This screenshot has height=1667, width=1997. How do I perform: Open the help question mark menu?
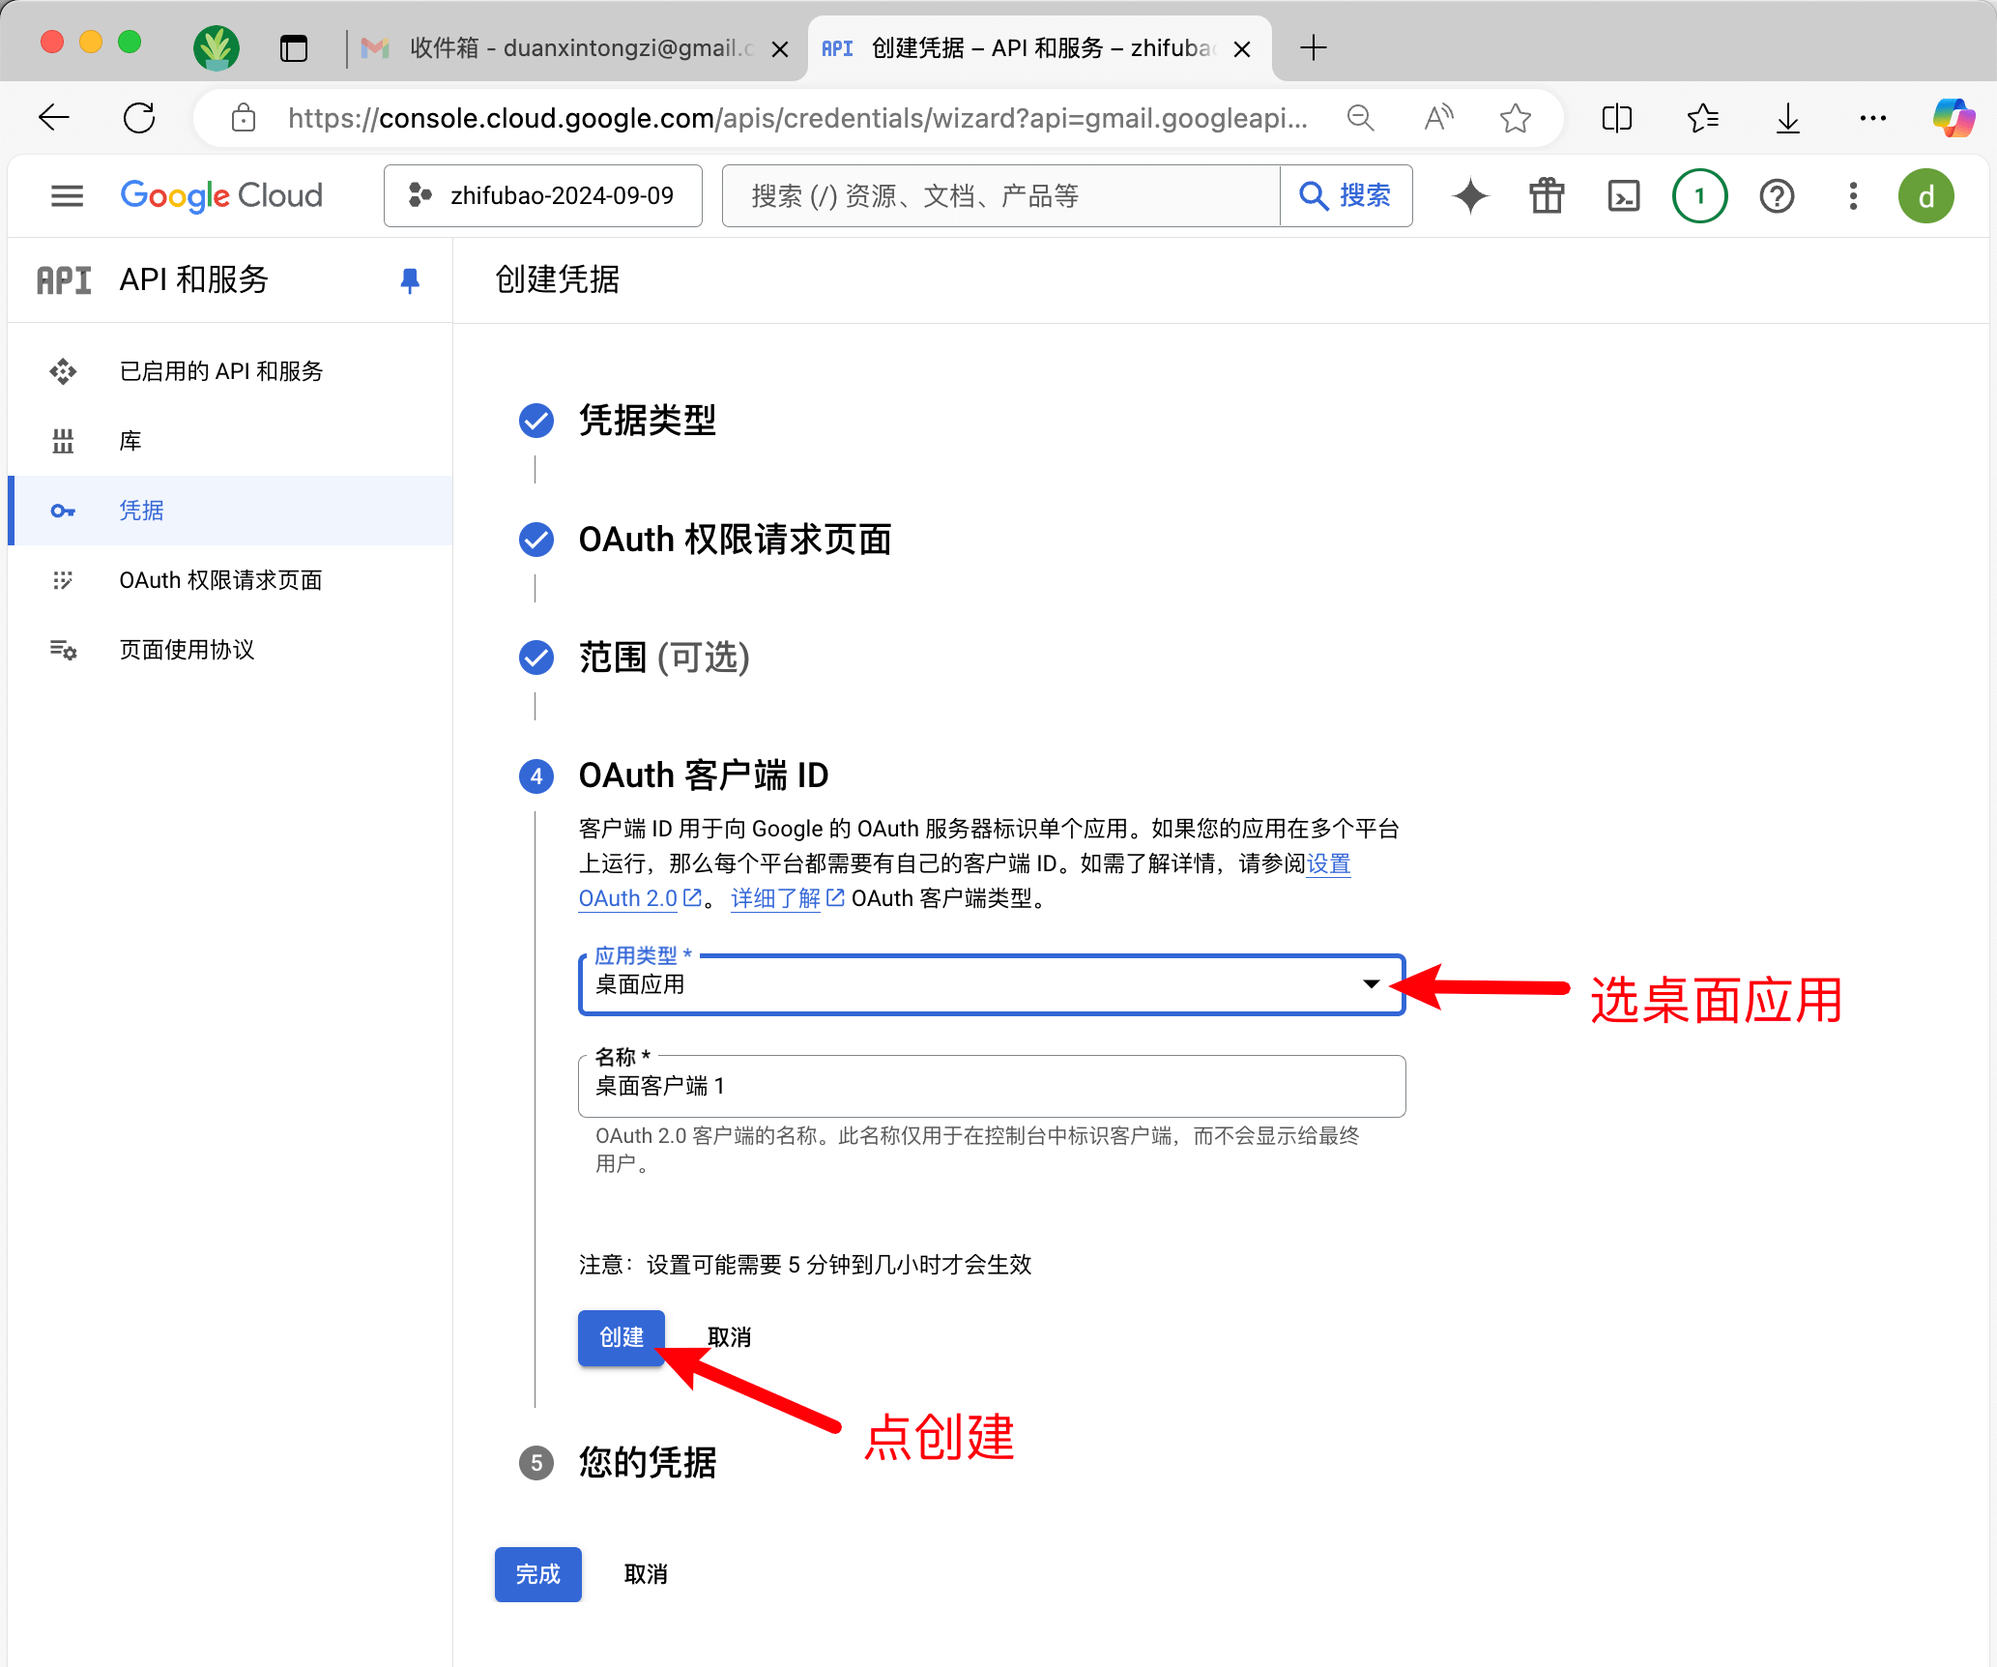(1777, 196)
